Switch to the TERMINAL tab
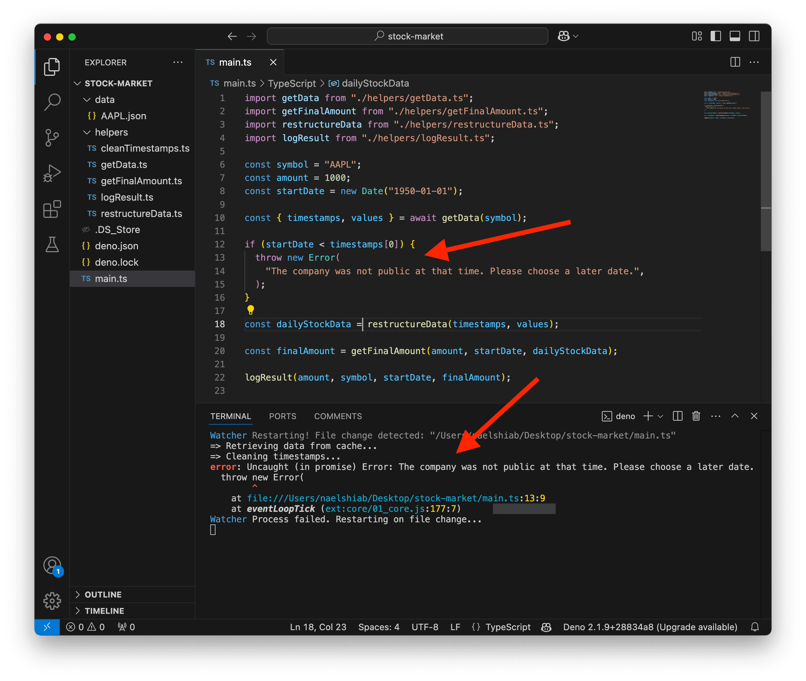Image resolution: width=806 pixels, height=681 pixels. pos(231,416)
